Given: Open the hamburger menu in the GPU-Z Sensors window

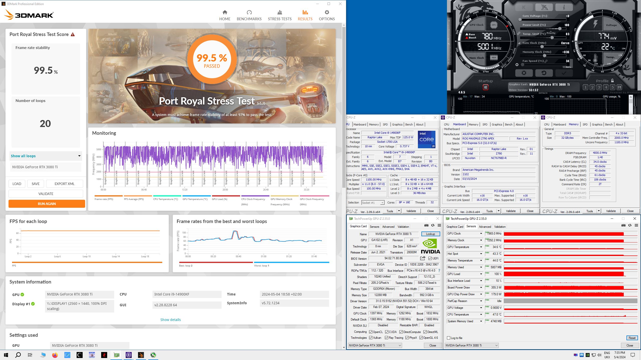Looking at the screenshot, I should (636, 225).
